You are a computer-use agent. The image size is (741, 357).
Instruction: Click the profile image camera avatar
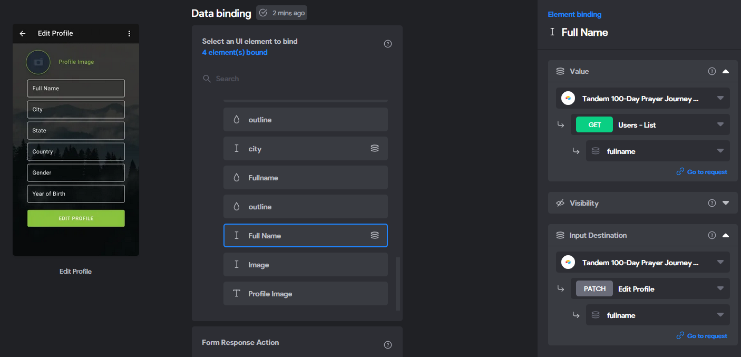[38, 62]
